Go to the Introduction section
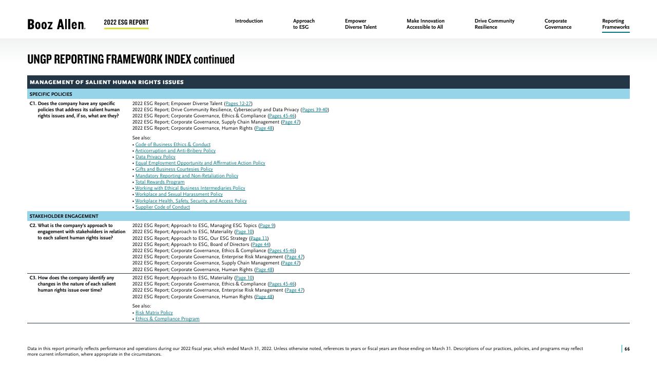This screenshot has height=369, width=657. [249, 21]
